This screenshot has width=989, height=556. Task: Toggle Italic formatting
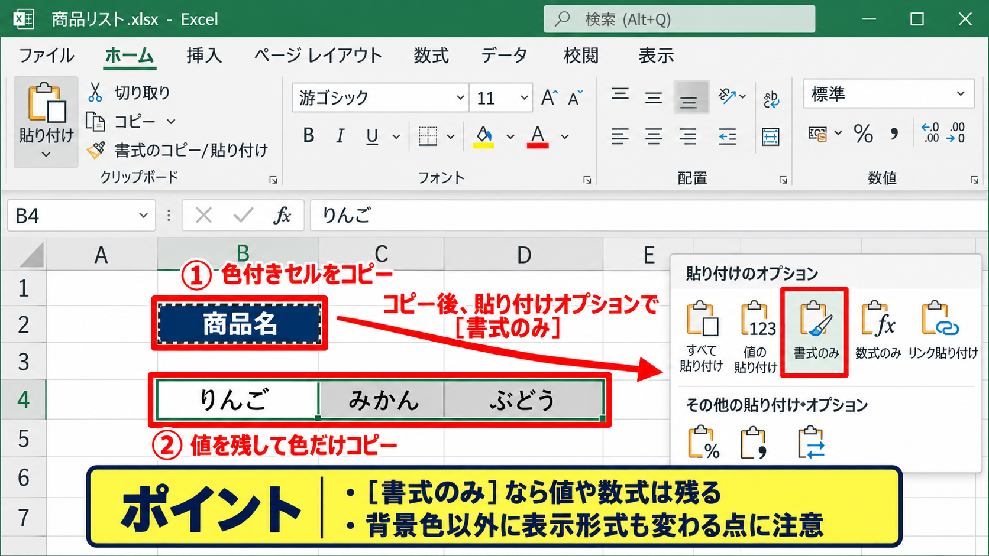pos(340,136)
